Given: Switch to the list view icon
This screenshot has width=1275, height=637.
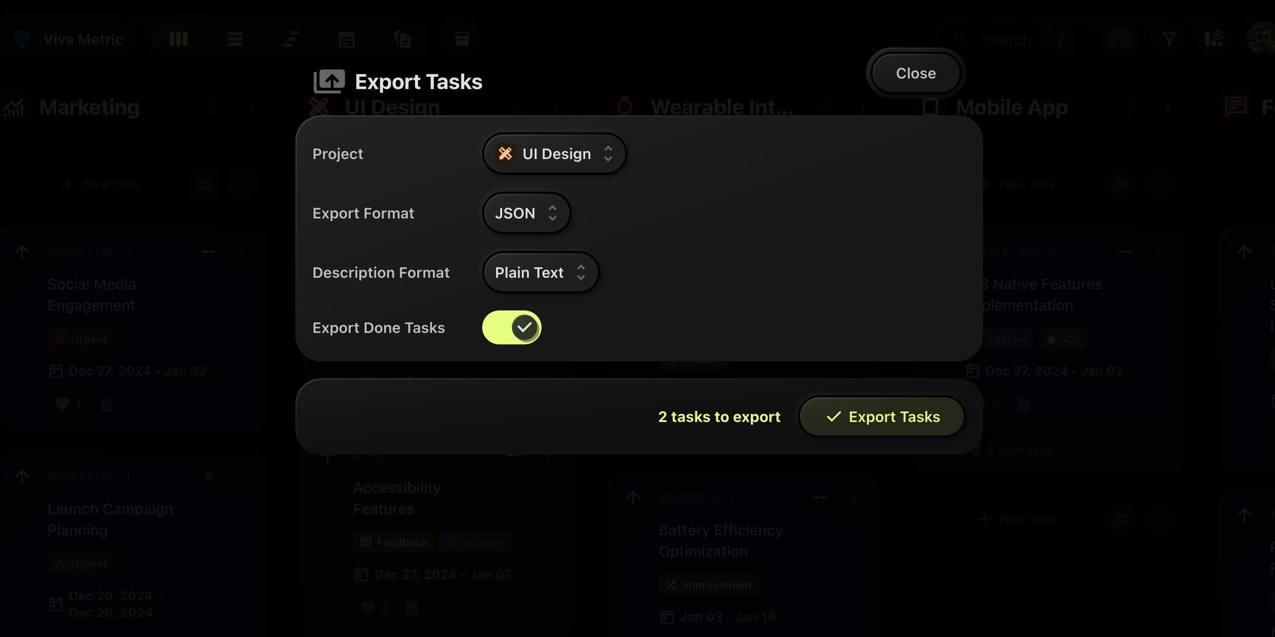Looking at the screenshot, I should pos(235,39).
